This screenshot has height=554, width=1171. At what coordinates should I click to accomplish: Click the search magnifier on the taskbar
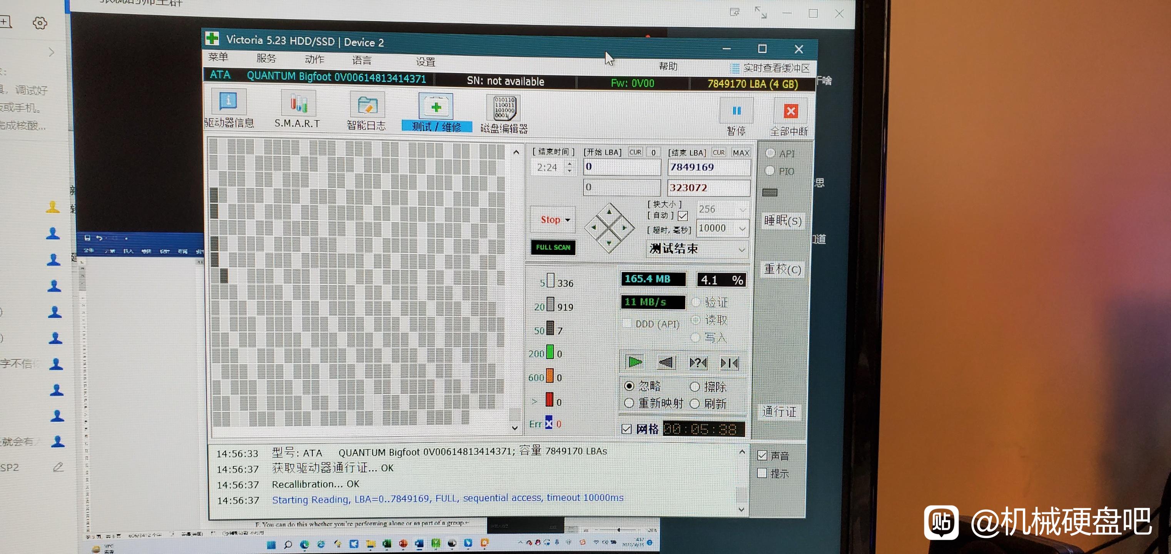(x=288, y=544)
